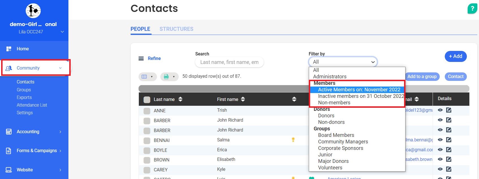
Task: Select the checkbox next to CAREY
Action: pos(147,170)
